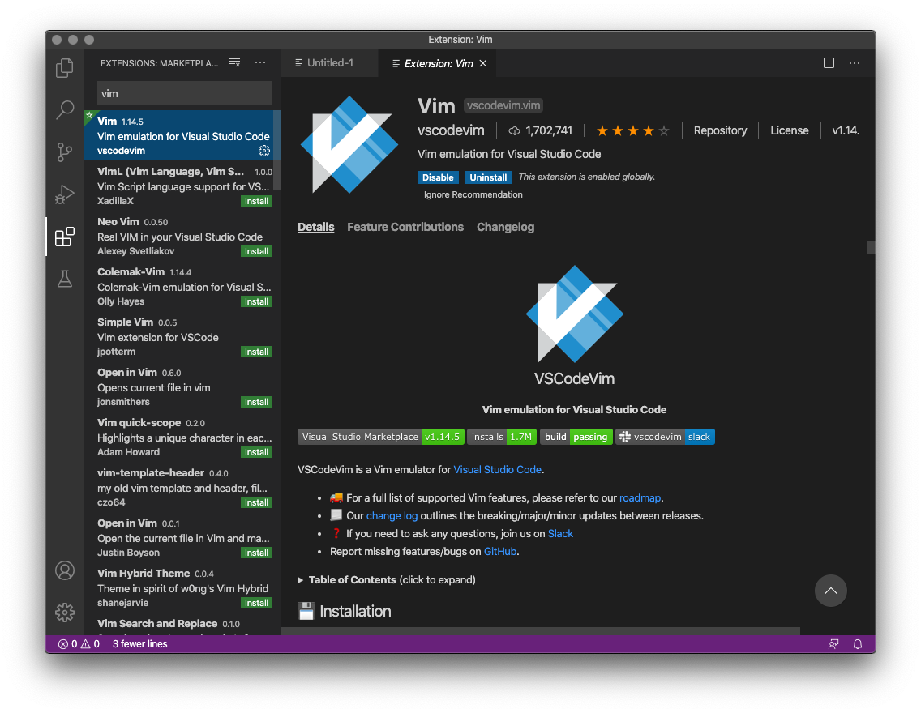Open the Testing view
Screen dimensions: 921x713
click(x=64, y=279)
